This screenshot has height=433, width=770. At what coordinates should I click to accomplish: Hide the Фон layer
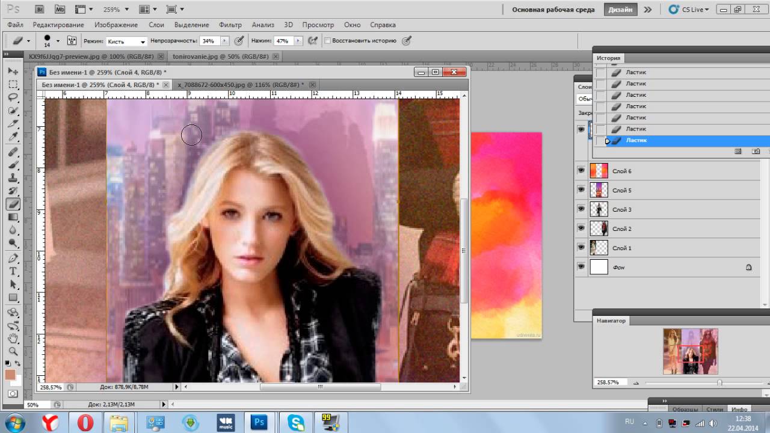(581, 267)
